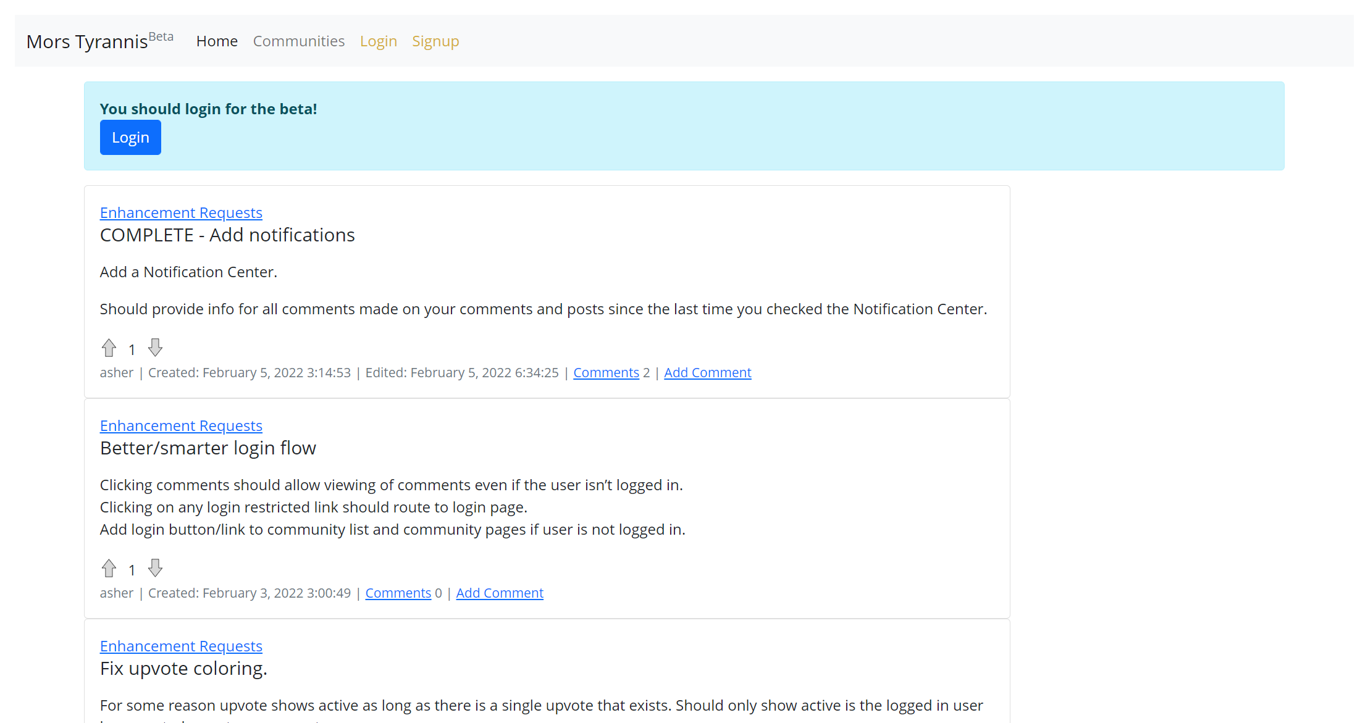Upvote the Add notifications post
1368x723 pixels.
tap(109, 348)
